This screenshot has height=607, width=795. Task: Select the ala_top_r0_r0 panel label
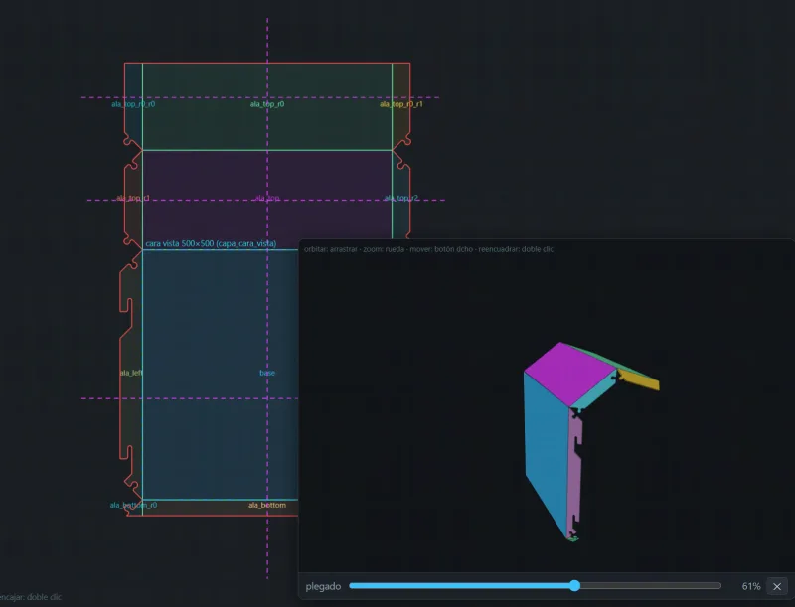click(133, 104)
